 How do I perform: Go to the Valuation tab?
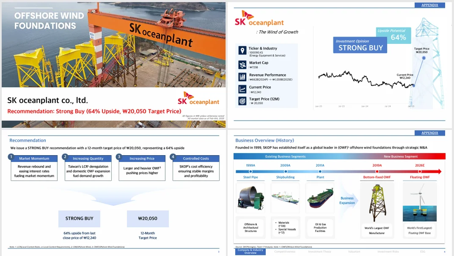click(x=354, y=252)
